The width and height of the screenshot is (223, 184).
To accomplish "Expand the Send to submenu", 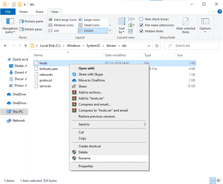I will 109,124.
